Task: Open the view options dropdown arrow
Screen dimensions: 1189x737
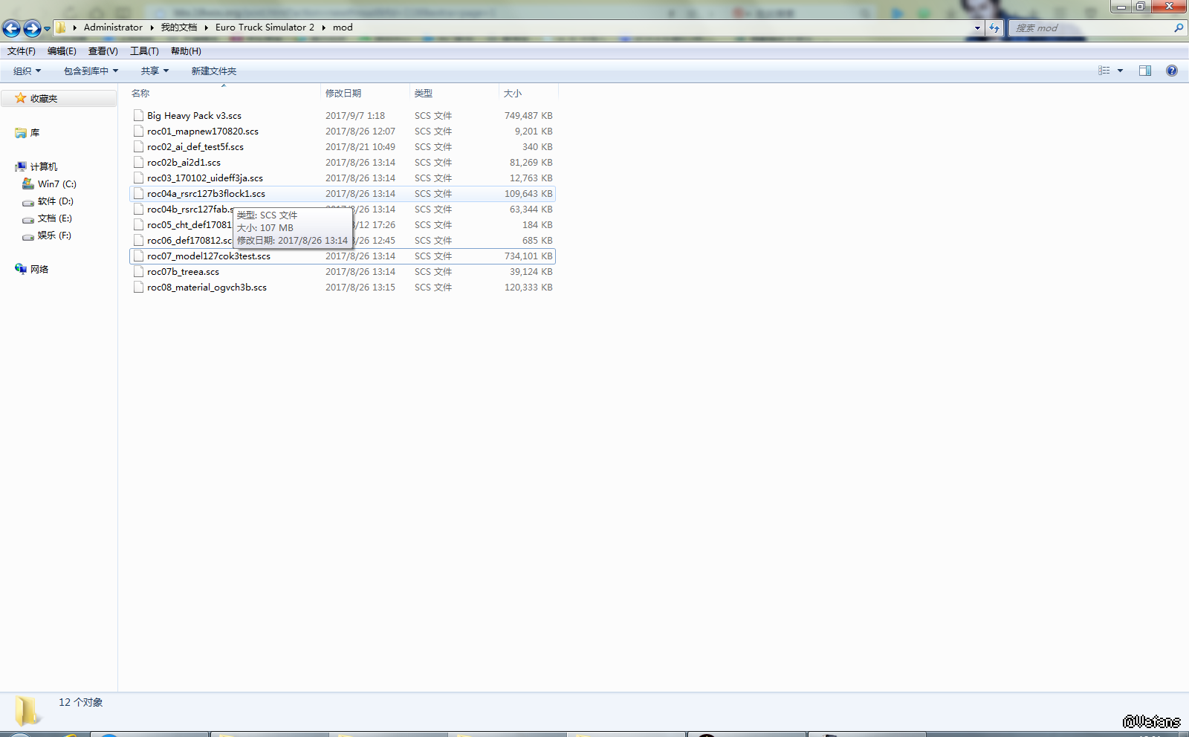Action: point(1120,71)
